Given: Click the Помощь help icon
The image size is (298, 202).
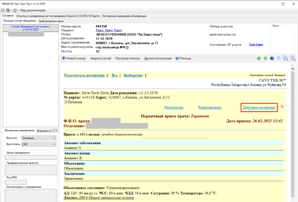Looking at the screenshot, I should click(177, 58).
